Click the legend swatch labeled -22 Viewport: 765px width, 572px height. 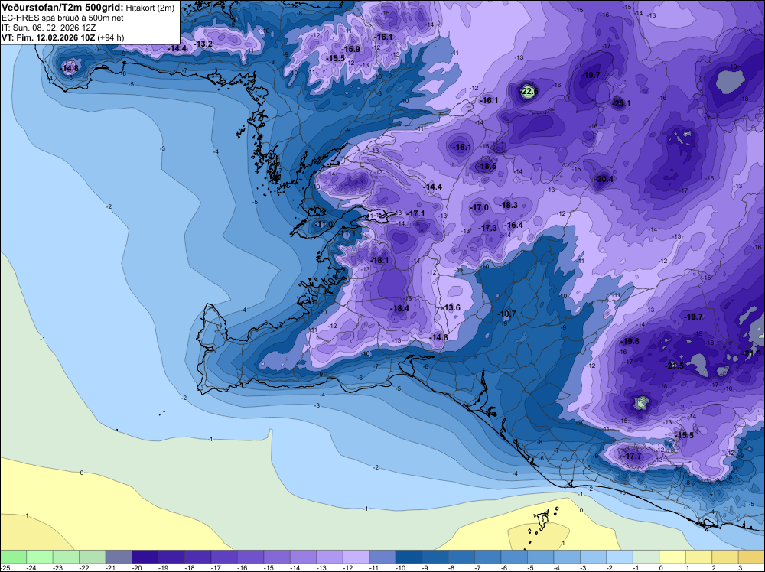pos(93,557)
